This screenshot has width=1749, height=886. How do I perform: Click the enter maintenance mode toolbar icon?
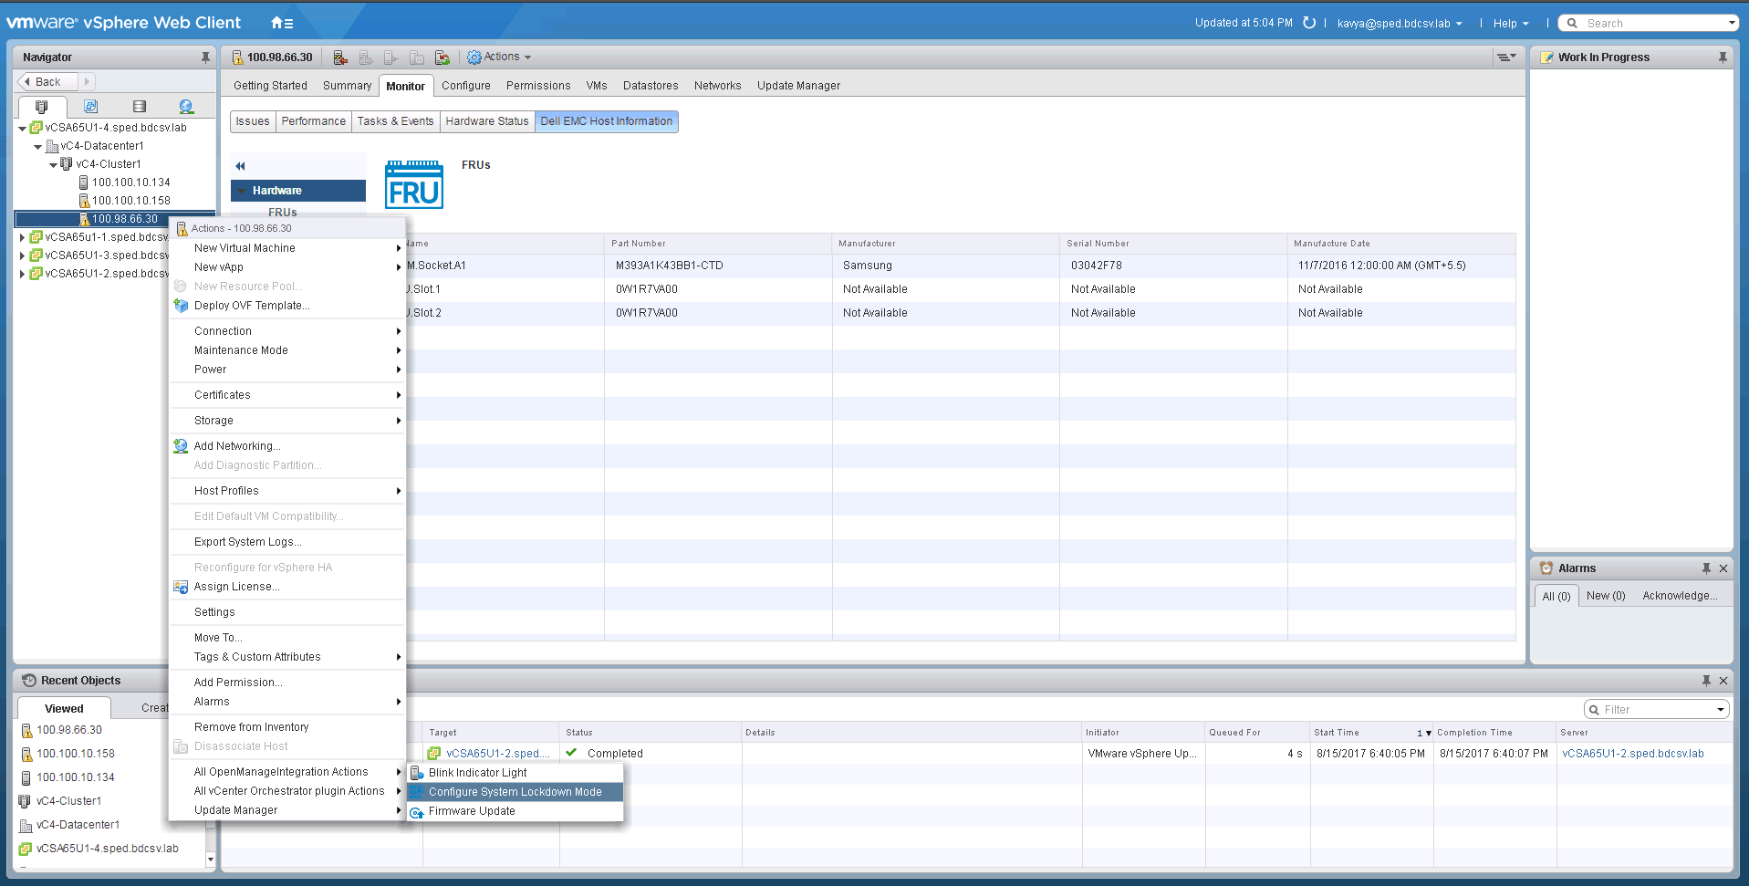(340, 57)
